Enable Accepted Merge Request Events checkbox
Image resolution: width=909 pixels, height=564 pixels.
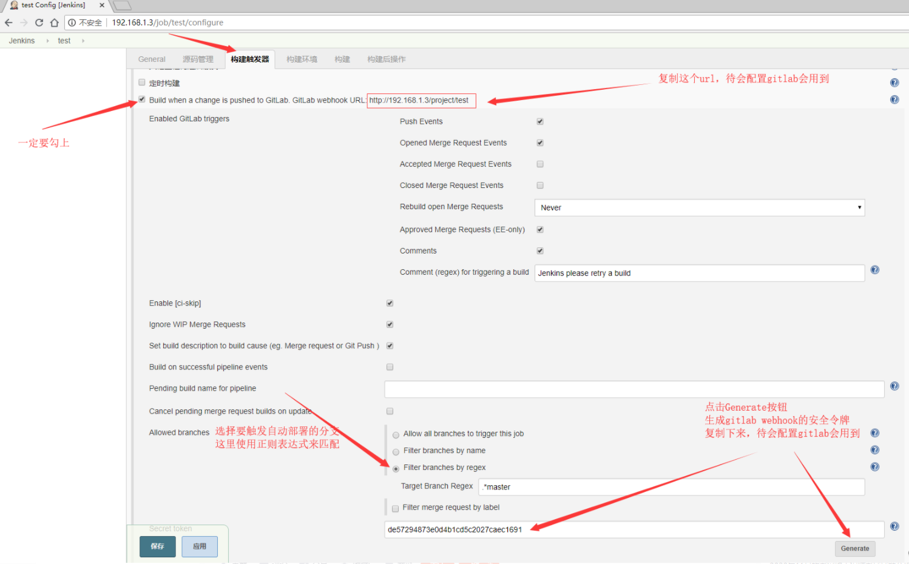540,164
